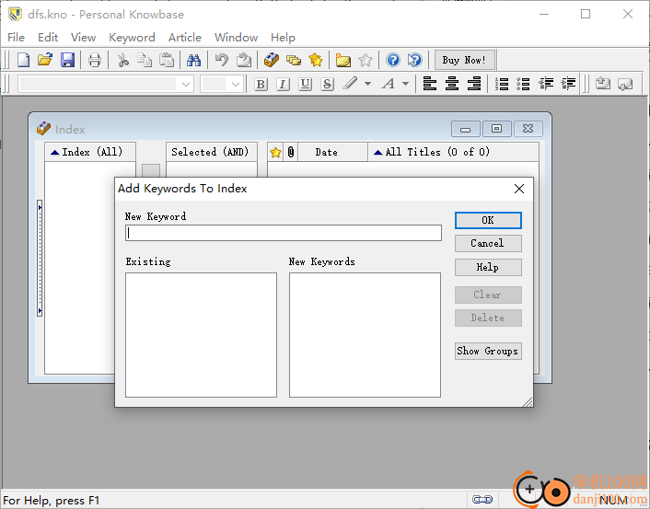Open the highlighter color dropdown arrow
Viewport: 650px width, 509px height.
[x=367, y=84]
